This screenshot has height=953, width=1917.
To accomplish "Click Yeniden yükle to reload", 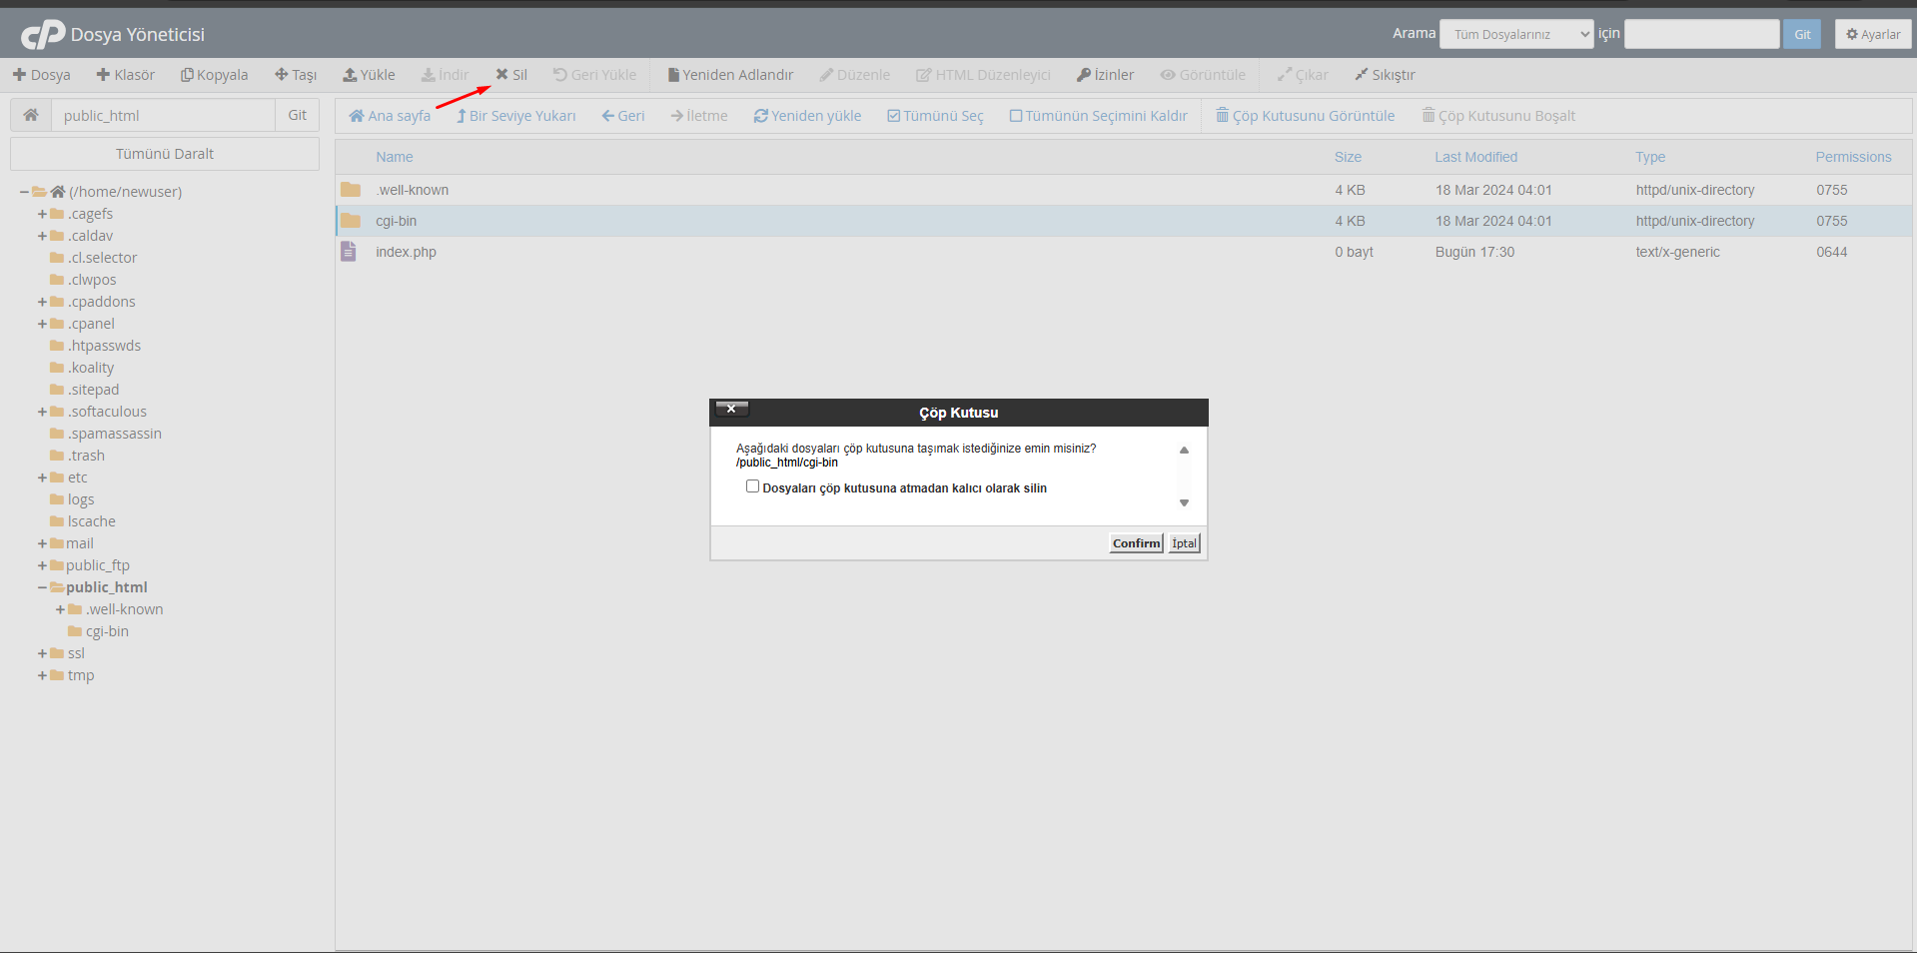I will pyautogui.click(x=807, y=116).
